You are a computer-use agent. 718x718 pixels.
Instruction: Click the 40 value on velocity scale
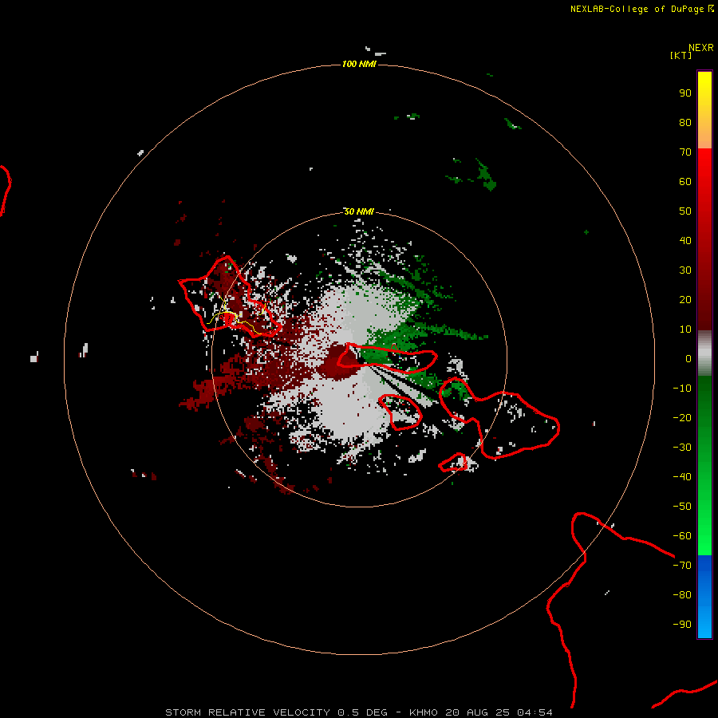pyautogui.click(x=685, y=240)
